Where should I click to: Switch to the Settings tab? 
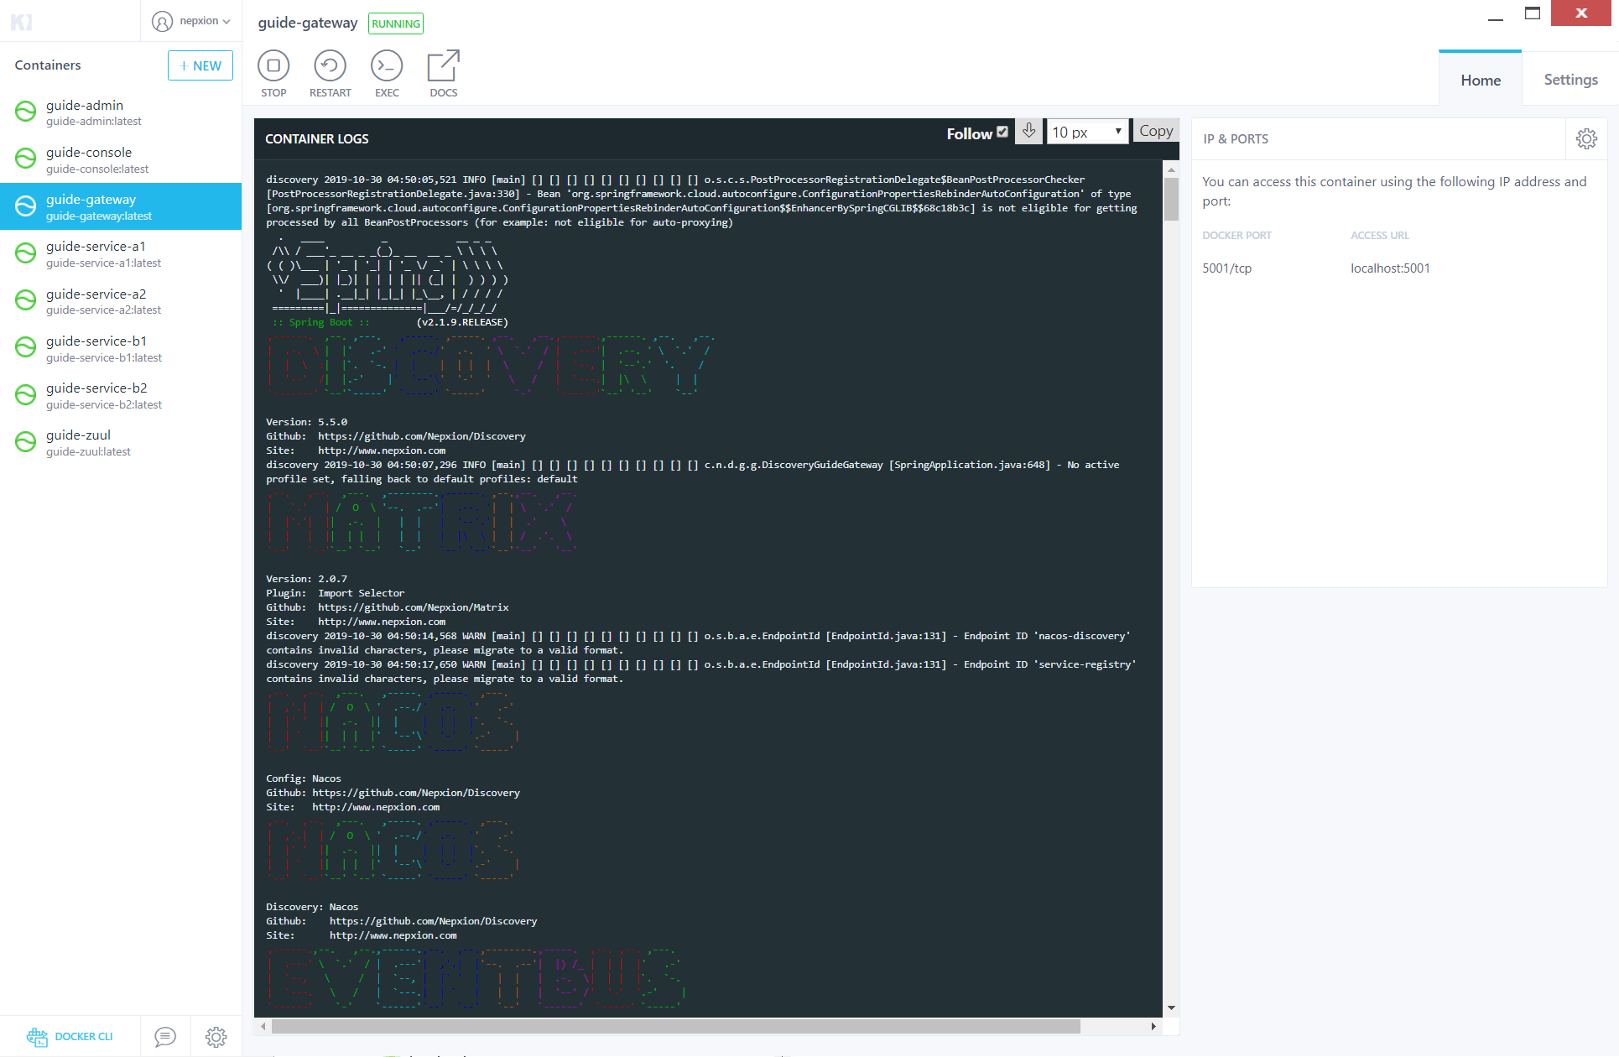point(1570,80)
